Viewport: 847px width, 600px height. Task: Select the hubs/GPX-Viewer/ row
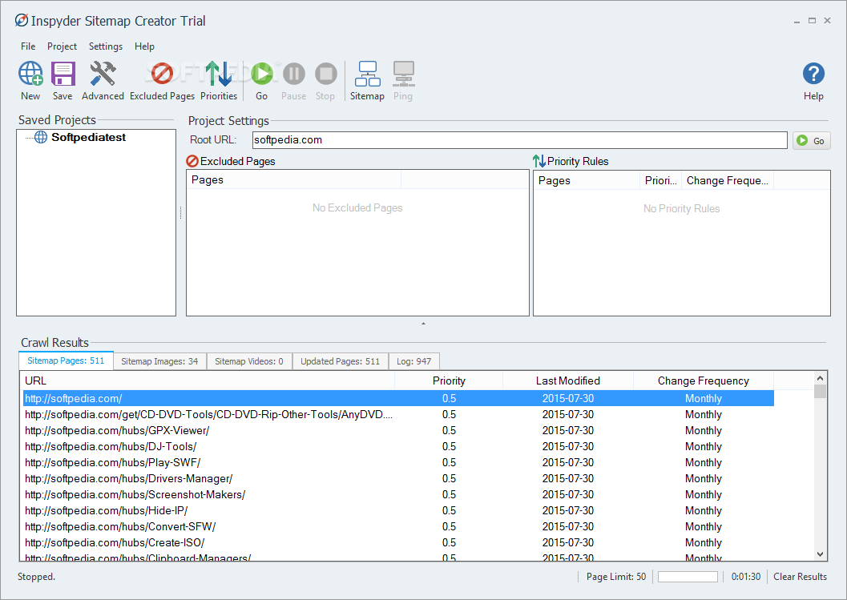398,430
